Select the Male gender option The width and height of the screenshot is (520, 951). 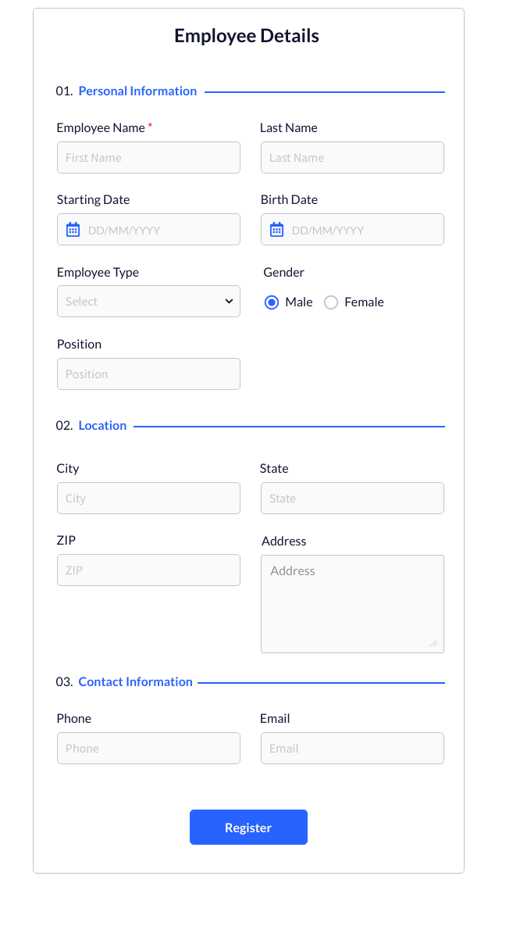pos(272,302)
